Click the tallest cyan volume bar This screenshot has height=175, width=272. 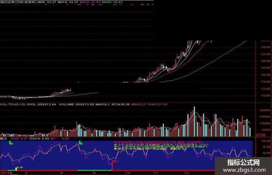point(194,122)
